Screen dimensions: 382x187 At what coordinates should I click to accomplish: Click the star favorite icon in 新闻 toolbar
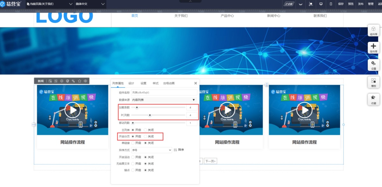80,81
